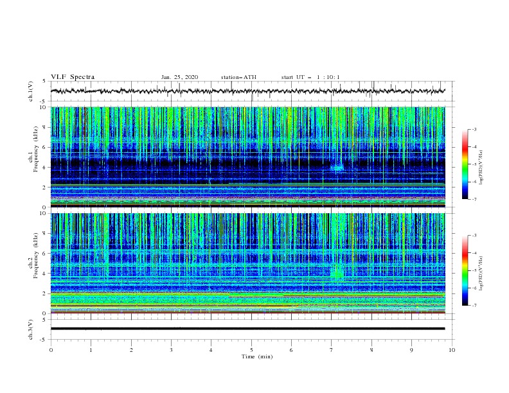Click the "-3" tick on ch.1 colorbar
The width and height of the screenshot is (509, 393).
[x=474, y=129]
